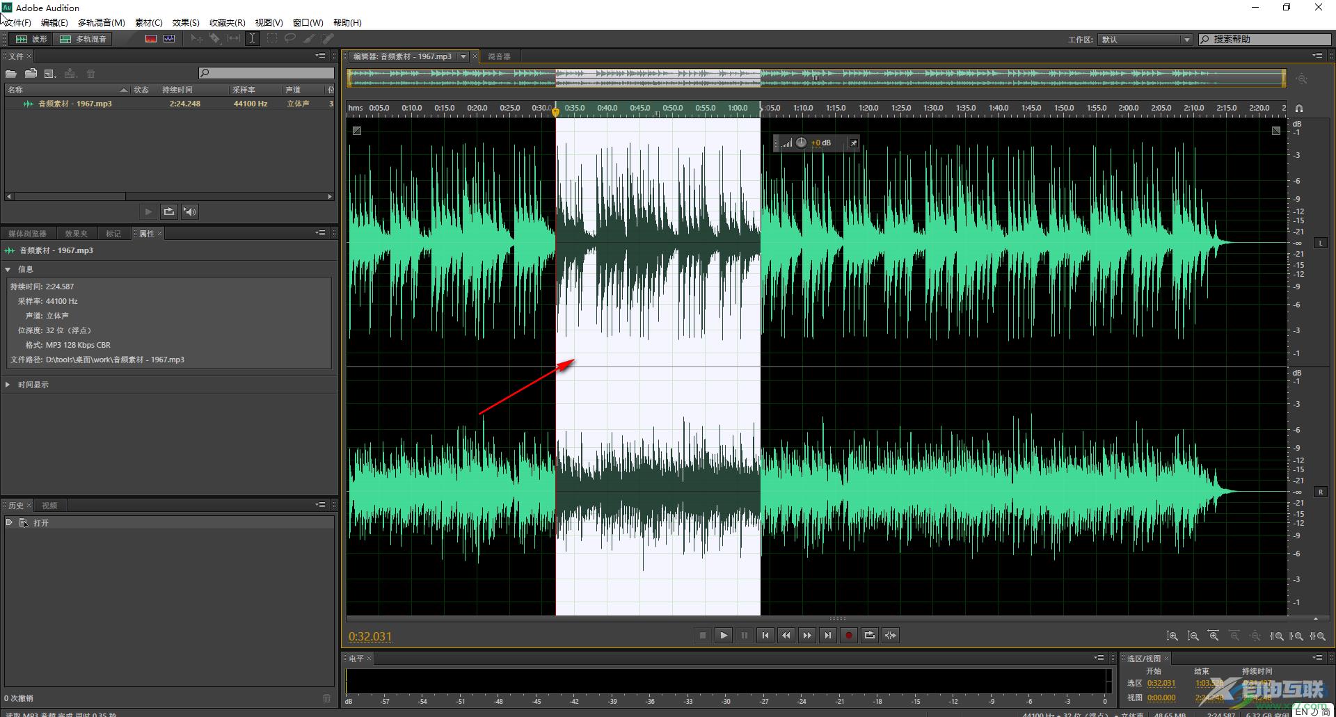Open the 效果(S) menu
The image size is (1336, 717).
(186, 22)
